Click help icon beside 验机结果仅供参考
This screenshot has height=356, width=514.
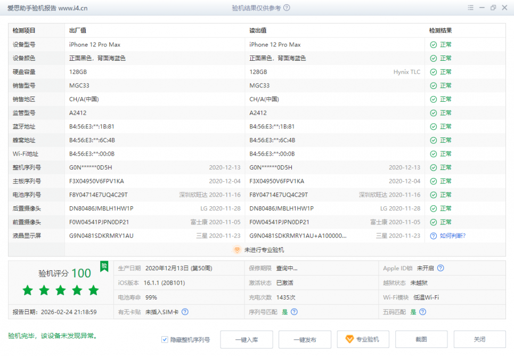(287, 8)
